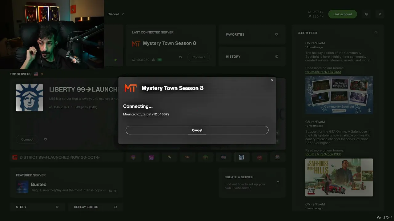
Task: Select the District 99 launched server row
Action: click(x=66, y=157)
